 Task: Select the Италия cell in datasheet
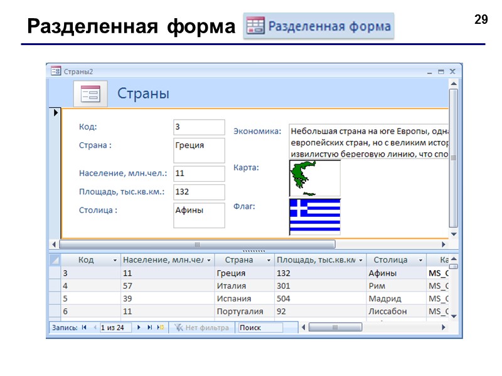(244, 286)
